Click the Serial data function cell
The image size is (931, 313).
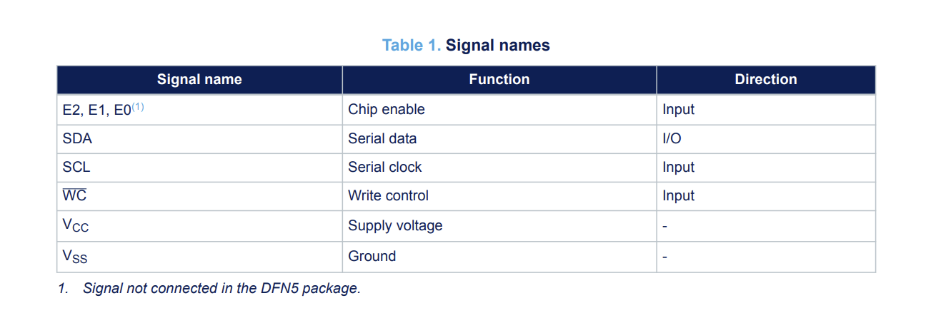[499, 138]
